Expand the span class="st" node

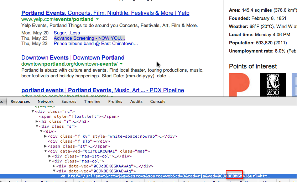pos(46,146)
